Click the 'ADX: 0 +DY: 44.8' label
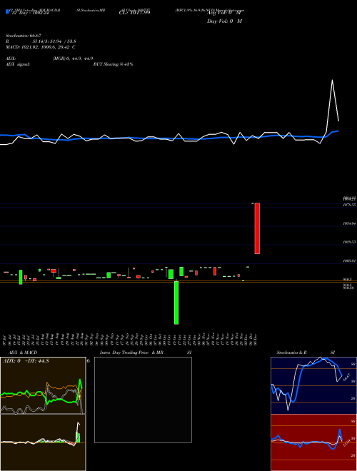Image resolution: width=357 pixels, height=471 pixels. [x=26, y=361]
